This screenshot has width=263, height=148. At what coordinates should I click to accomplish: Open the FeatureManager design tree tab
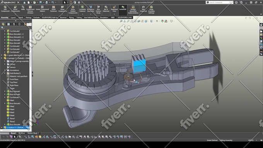(3, 24)
